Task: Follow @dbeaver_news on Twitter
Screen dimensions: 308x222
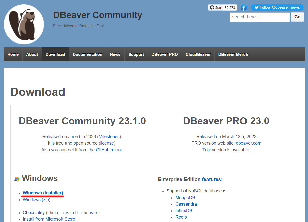Action: [x=277, y=7]
